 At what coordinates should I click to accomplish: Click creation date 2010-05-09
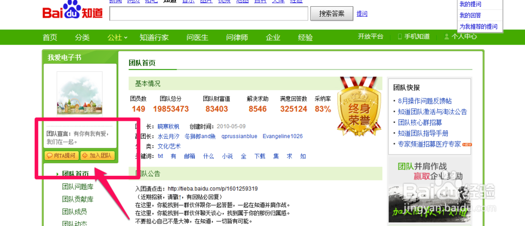[x=232, y=127]
